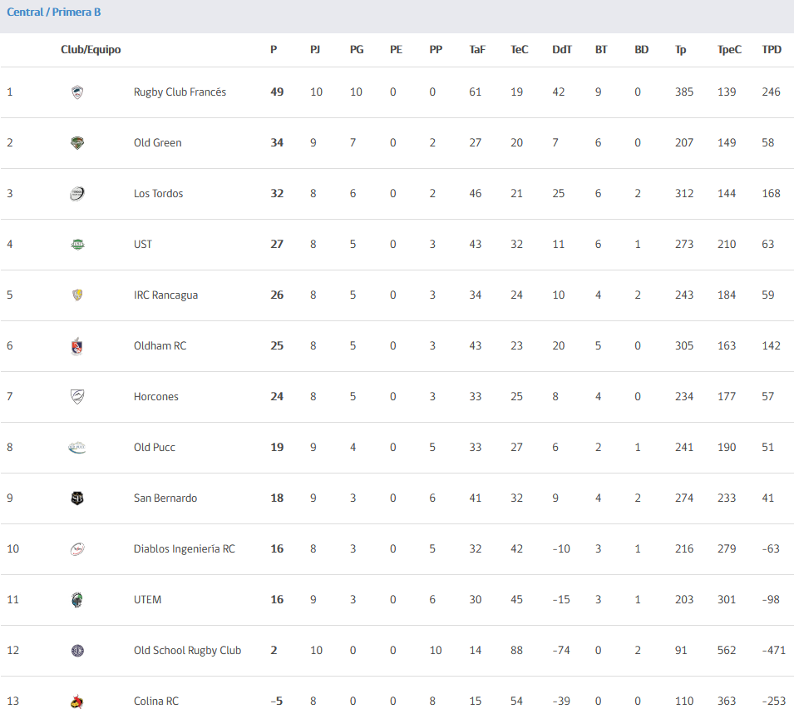The height and width of the screenshot is (719, 794).
Task: Click the Club/Equipo column header
Action: point(91,50)
